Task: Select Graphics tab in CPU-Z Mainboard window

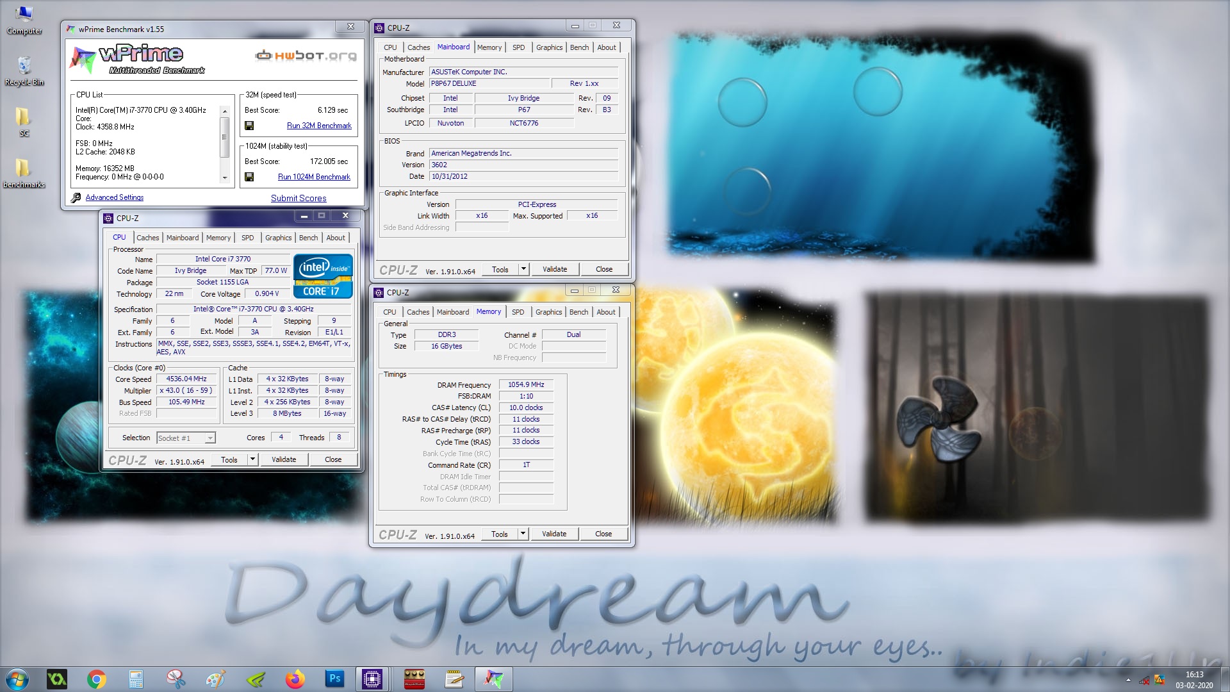Action: click(x=549, y=47)
